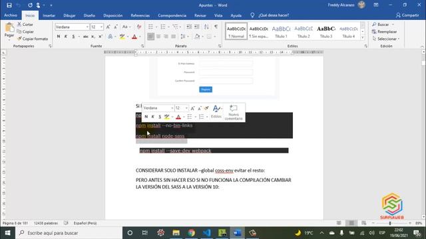Click Copiar formato paintbrush

coord(33,39)
